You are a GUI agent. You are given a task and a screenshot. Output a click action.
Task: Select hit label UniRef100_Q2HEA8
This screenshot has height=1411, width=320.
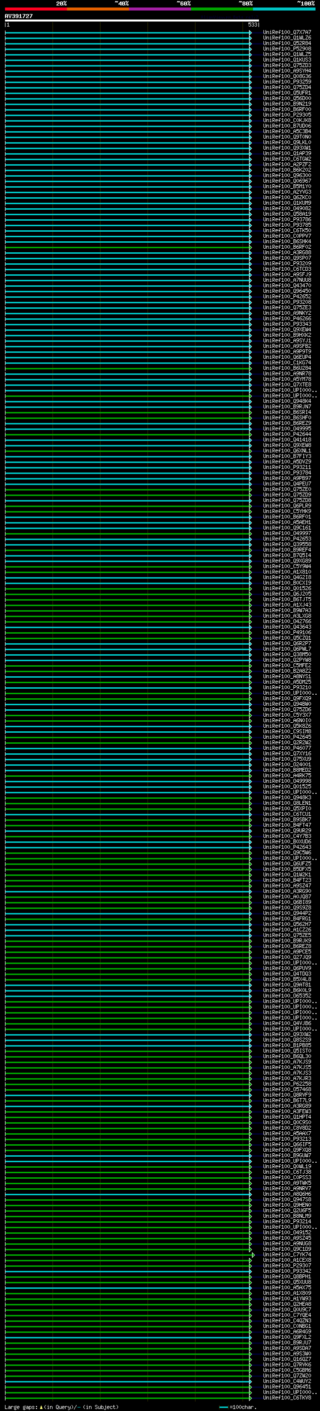pyautogui.click(x=287, y=1304)
